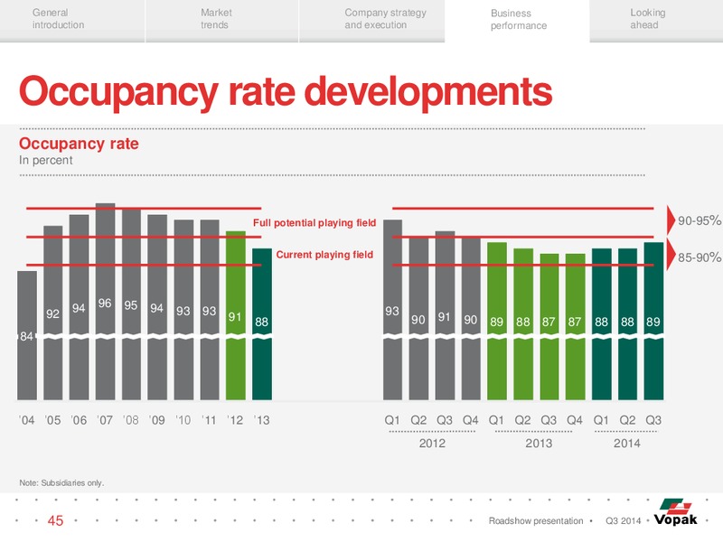Select the '05 bar showing 92
The image size is (723, 542).
coord(53,313)
